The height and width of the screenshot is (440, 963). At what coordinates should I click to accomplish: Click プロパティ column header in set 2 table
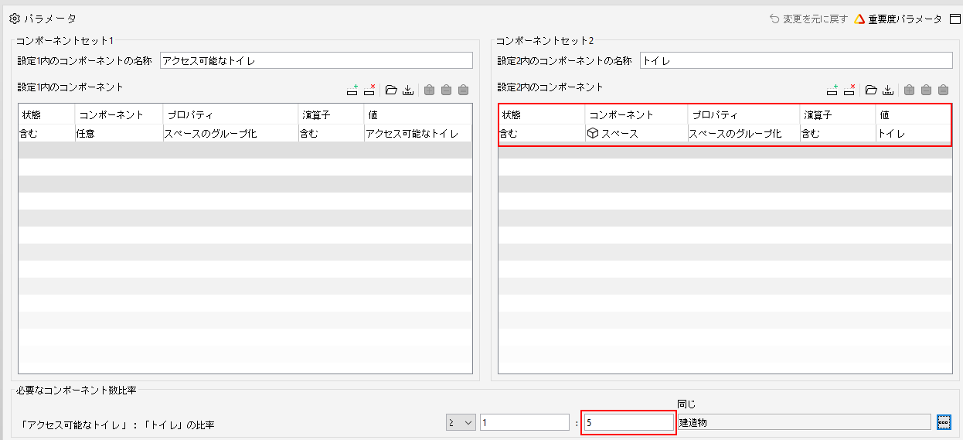click(x=744, y=114)
